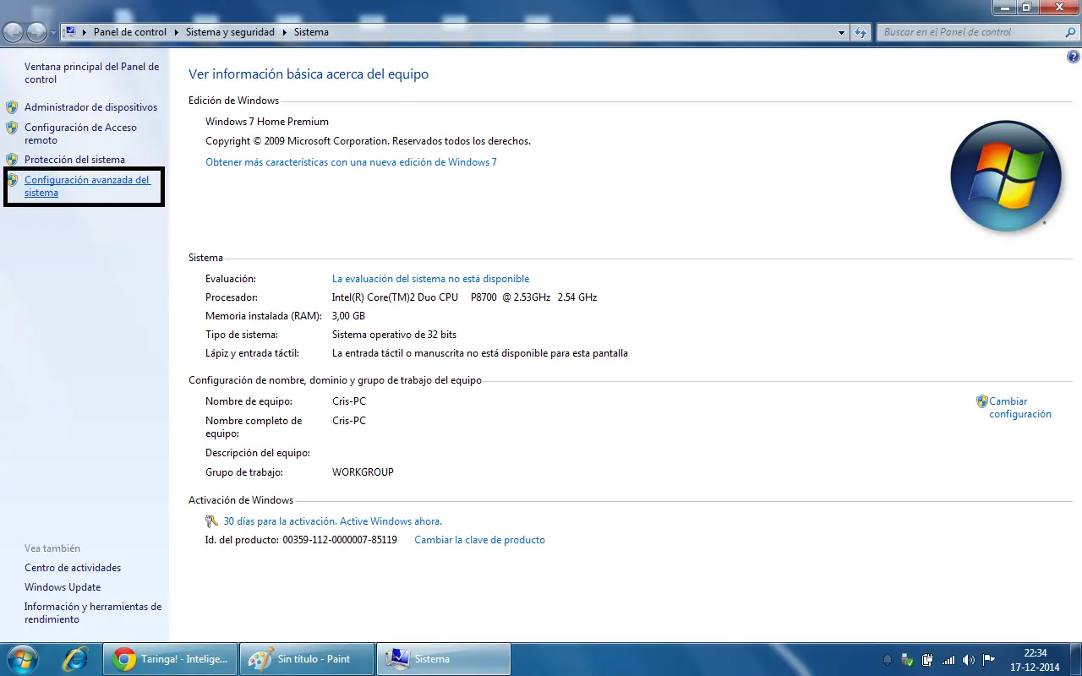
Task: Click Cambiar la clave de producto
Action: coord(479,540)
